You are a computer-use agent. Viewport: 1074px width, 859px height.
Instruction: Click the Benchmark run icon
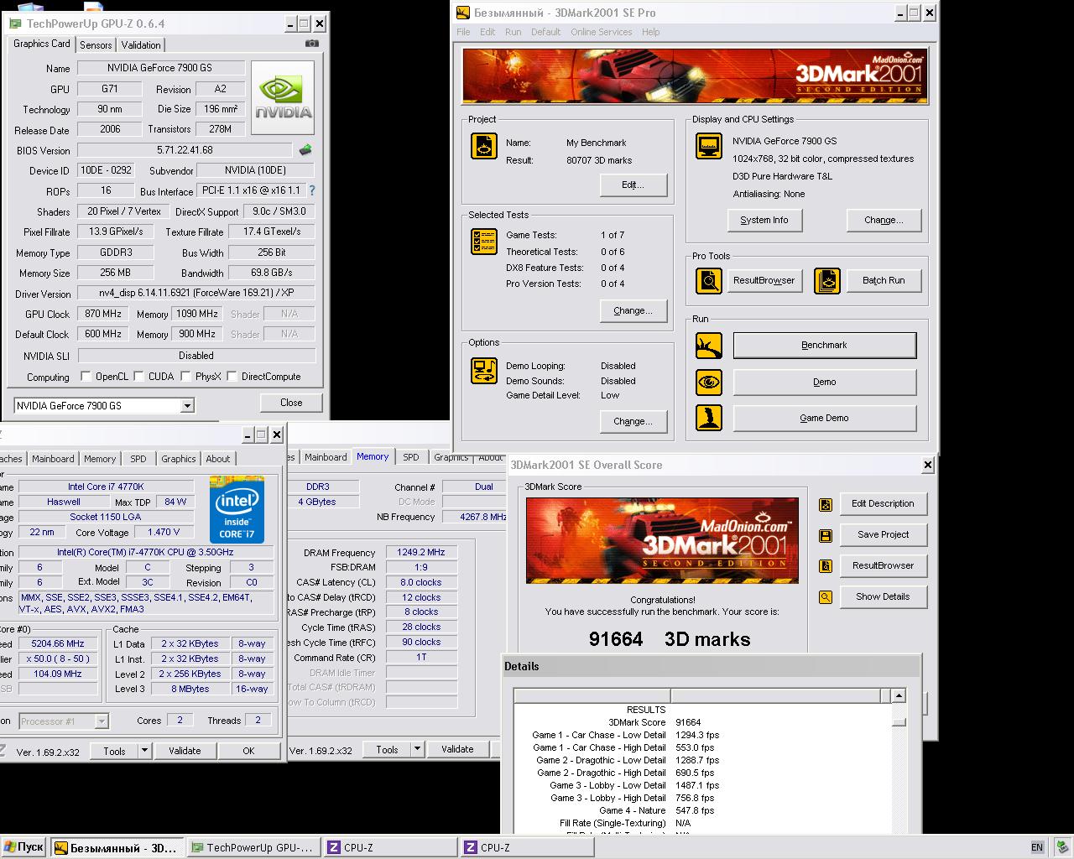pyautogui.click(x=709, y=345)
